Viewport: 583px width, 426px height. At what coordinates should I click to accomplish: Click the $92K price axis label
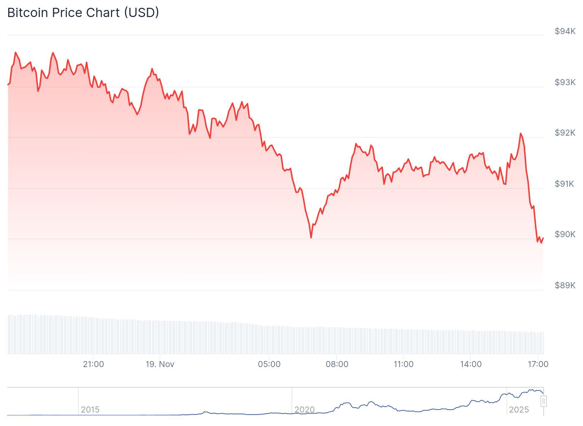(x=565, y=133)
